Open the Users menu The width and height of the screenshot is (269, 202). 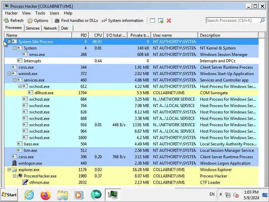tap(54, 13)
